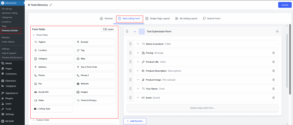Screen dimensions: 293x125
Task: Expand the Name of product field chevron
Action: click(x=138, y=44)
